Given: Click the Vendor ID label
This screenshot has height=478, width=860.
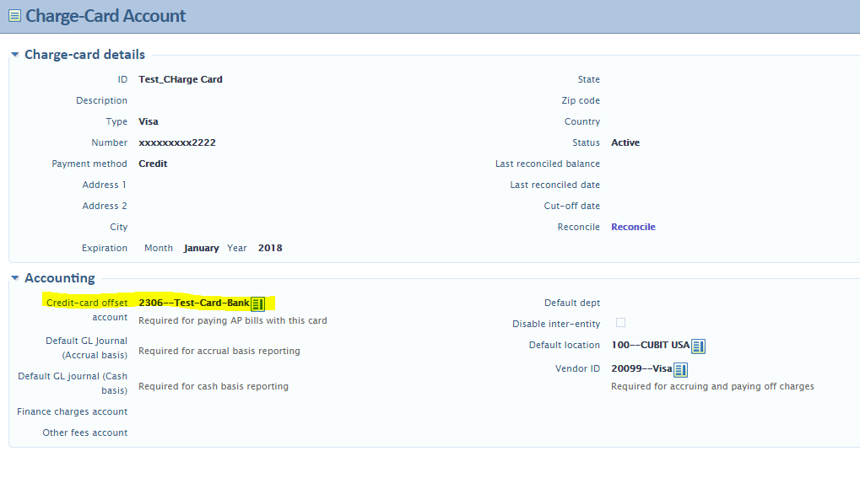Looking at the screenshot, I should (577, 369).
